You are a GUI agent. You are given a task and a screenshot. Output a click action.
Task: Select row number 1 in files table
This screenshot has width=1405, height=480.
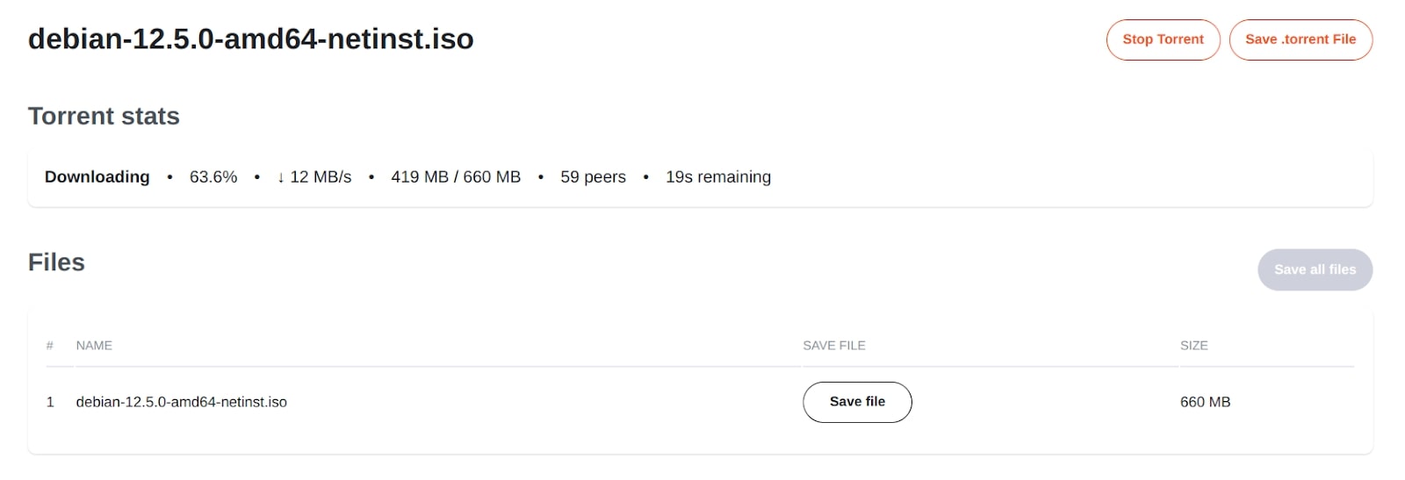[50, 402]
